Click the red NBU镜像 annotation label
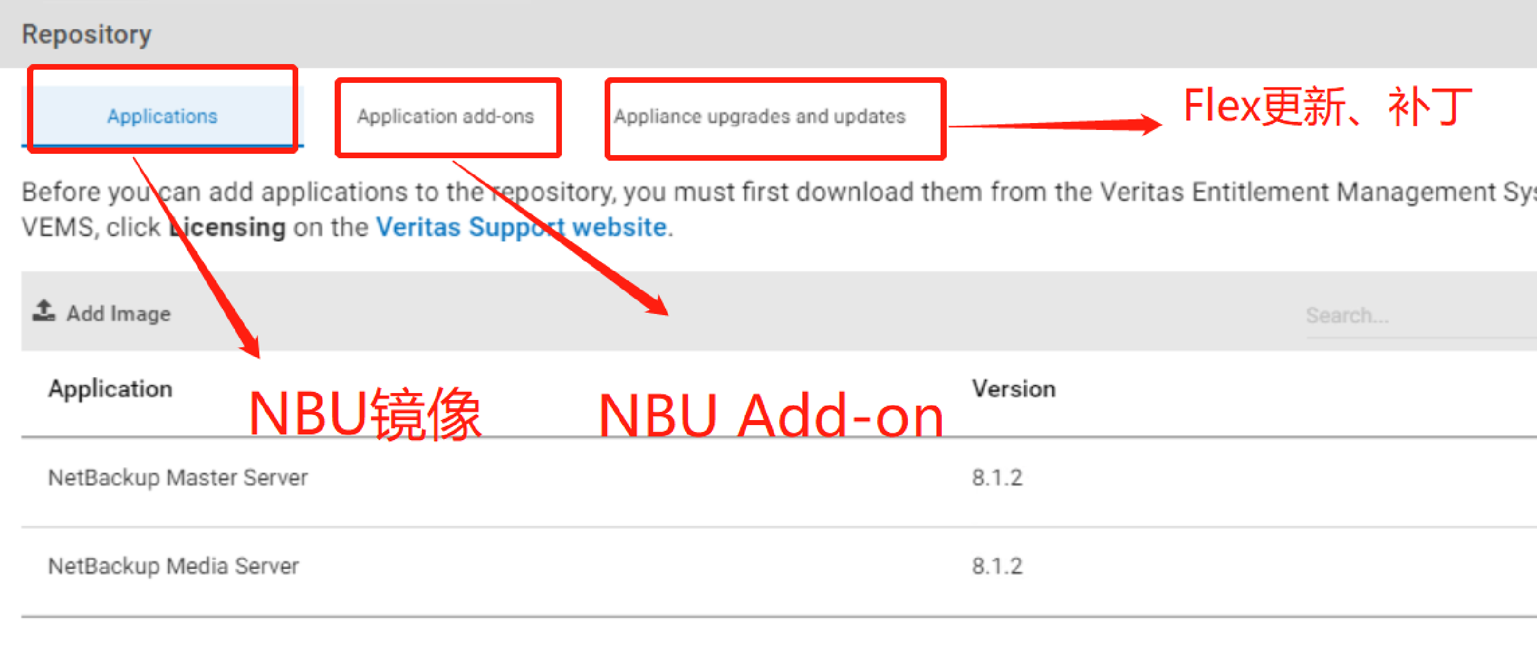The height and width of the screenshot is (653, 1537). click(365, 414)
